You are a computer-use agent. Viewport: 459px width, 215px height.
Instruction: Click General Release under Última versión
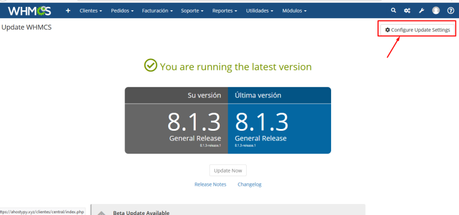click(260, 138)
